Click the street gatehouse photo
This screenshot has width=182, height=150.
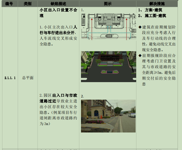click(x=108, y=116)
